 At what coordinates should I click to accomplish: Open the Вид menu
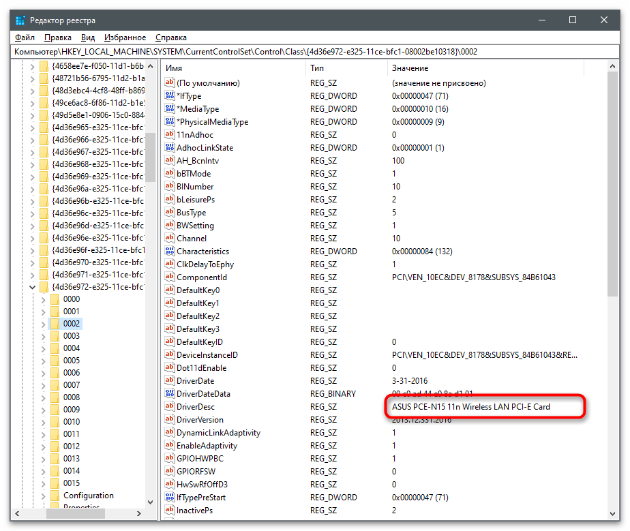coord(88,37)
